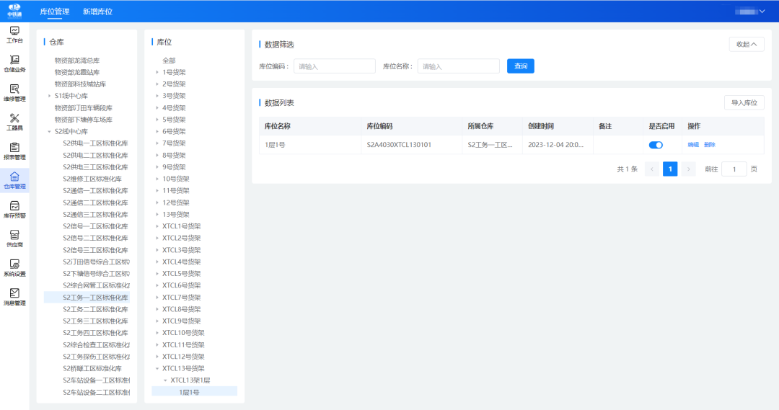This screenshot has height=410, width=779.
Task: Click the company logo at top left
Action: click(14, 10)
